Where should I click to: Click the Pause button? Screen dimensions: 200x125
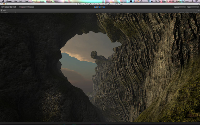pos(100,7)
